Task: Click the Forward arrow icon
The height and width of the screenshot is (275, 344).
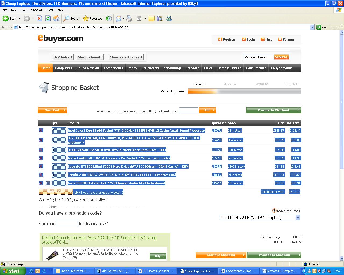Action: point(26,19)
